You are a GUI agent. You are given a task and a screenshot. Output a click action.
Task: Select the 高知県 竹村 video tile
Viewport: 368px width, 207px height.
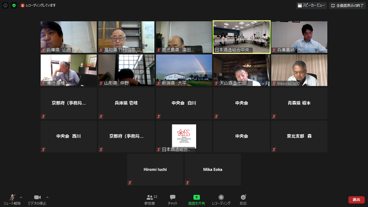tap(126, 37)
